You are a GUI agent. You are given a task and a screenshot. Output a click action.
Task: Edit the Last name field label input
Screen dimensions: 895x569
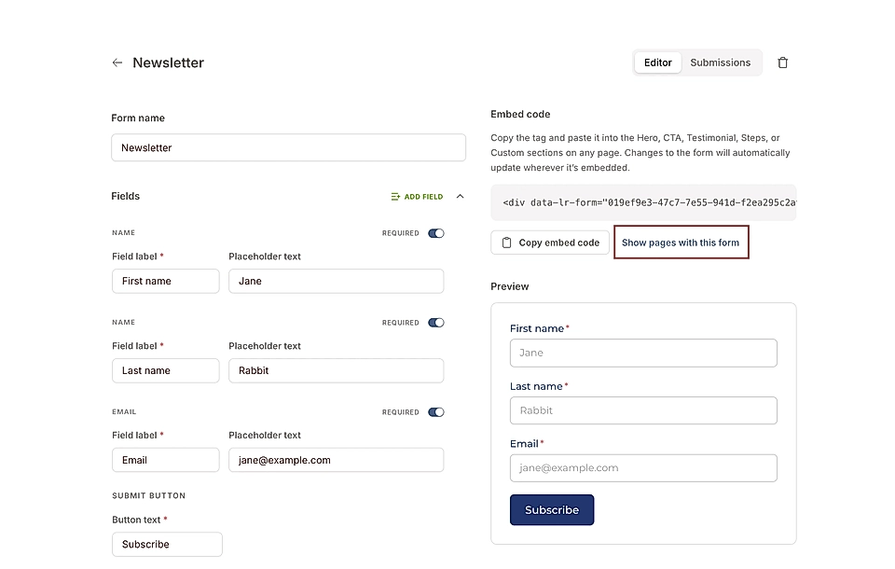(x=166, y=370)
